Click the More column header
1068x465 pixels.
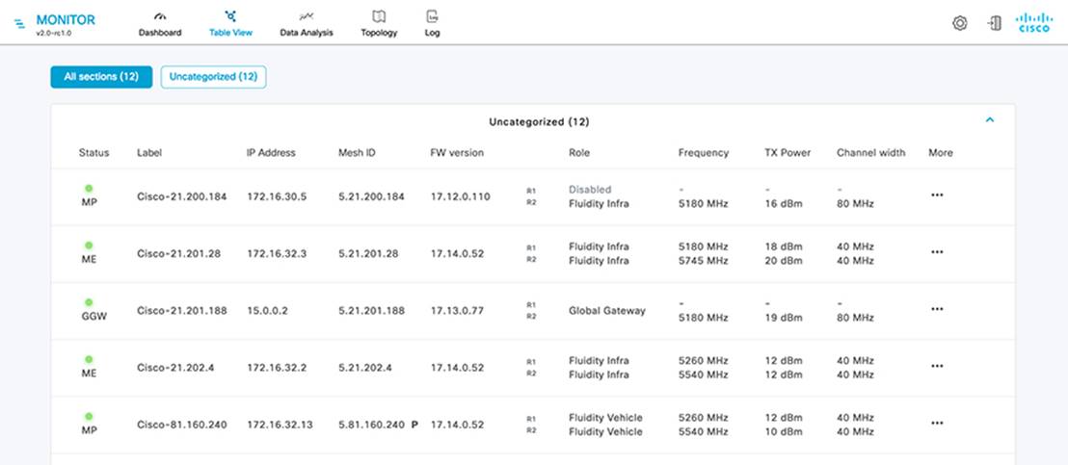point(941,153)
